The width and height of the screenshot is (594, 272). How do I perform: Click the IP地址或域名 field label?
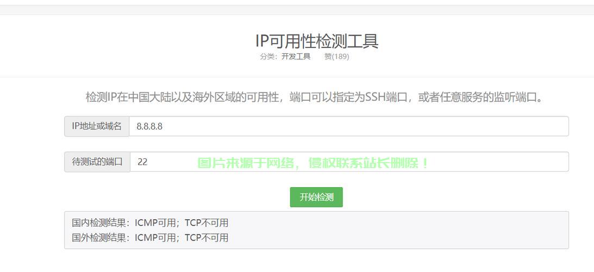click(97, 126)
